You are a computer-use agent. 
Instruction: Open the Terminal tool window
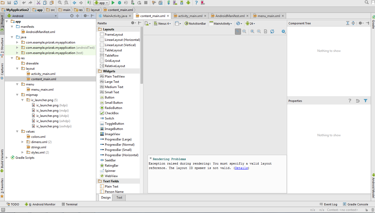[69, 204]
